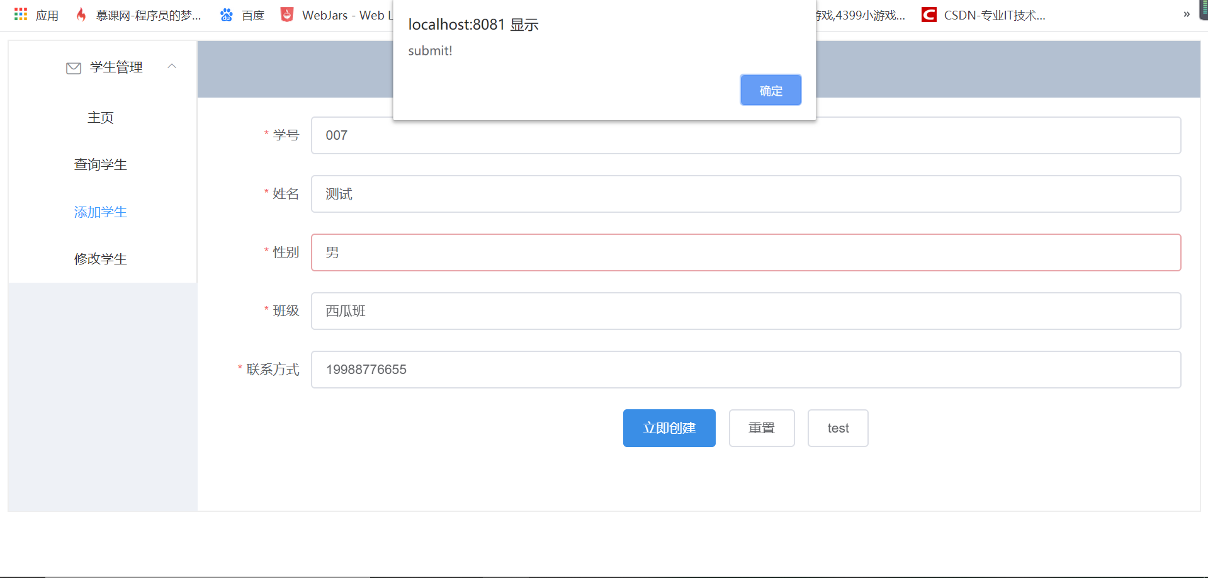Click the envelope icon beside 学生管理
Image resolution: width=1208 pixels, height=578 pixels.
pyautogui.click(x=74, y=67)
